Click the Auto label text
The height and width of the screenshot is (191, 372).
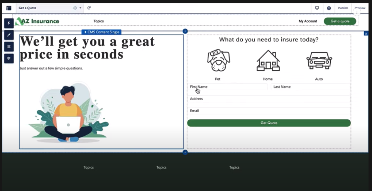click(x=319, y=79)
